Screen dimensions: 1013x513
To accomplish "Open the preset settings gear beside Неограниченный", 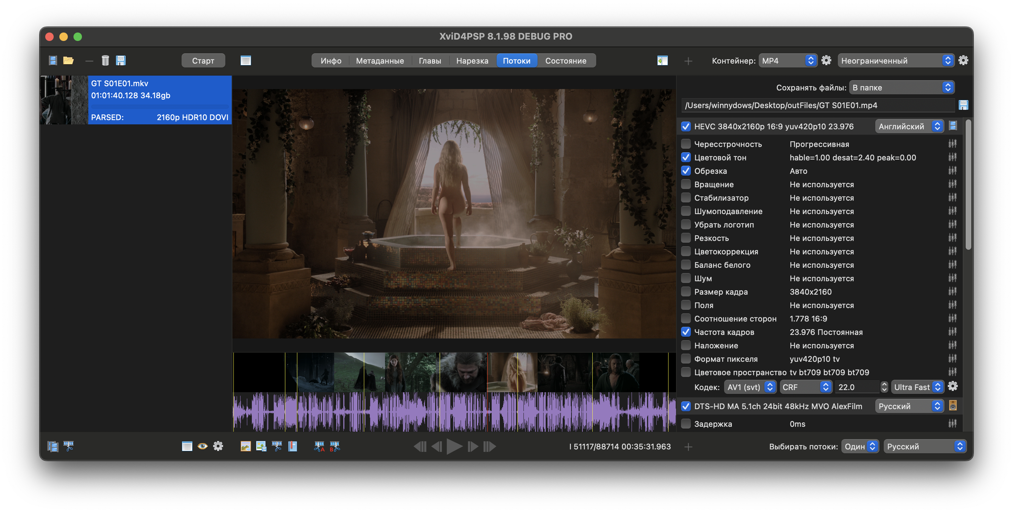I will pos(963,60).
